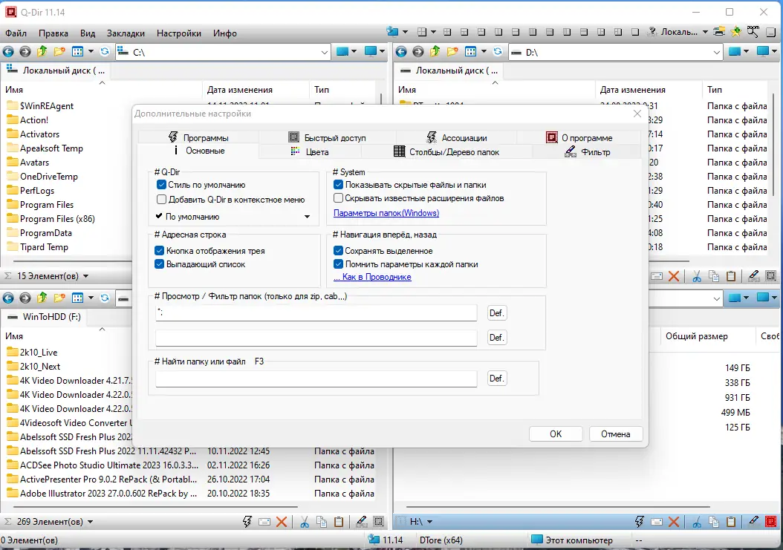Open the zoom magnifier tool

click(753, 32)
